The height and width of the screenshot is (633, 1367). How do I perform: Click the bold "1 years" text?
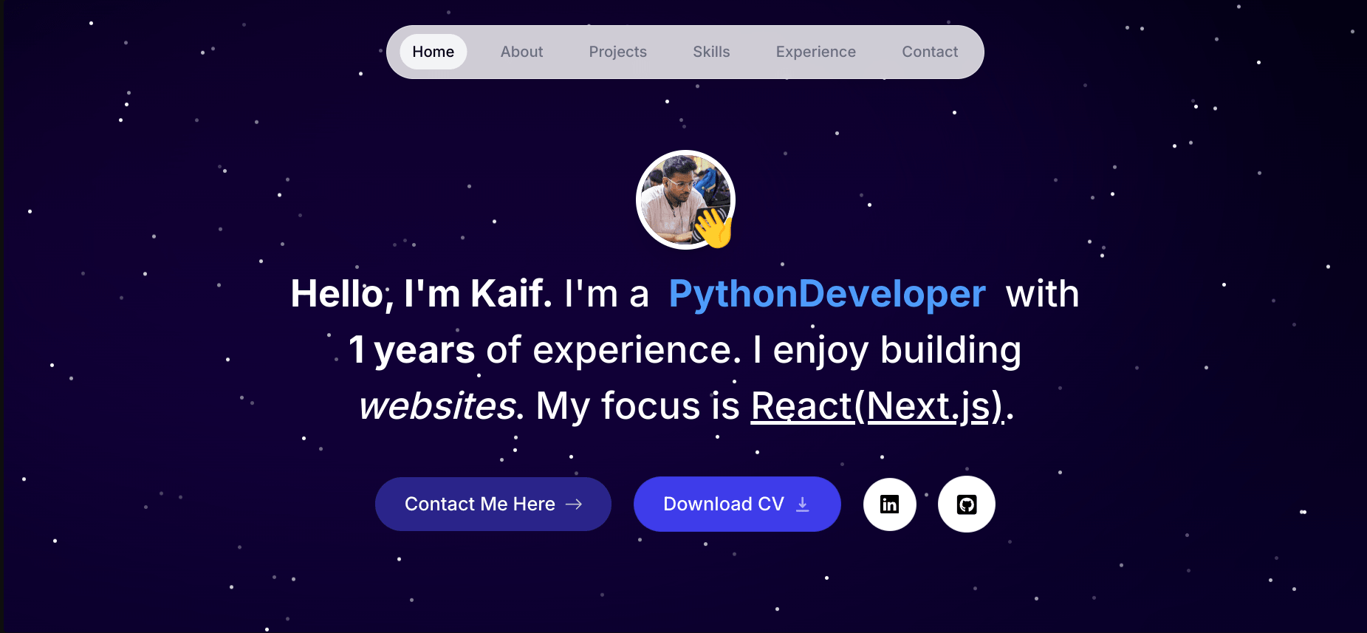pos(411,350)
